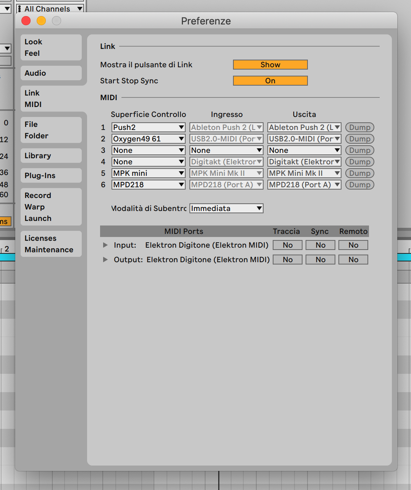Click Dump for the Oxygen49 61 row
This screenshot has height=490, width=411.
[x=360, y=139]
